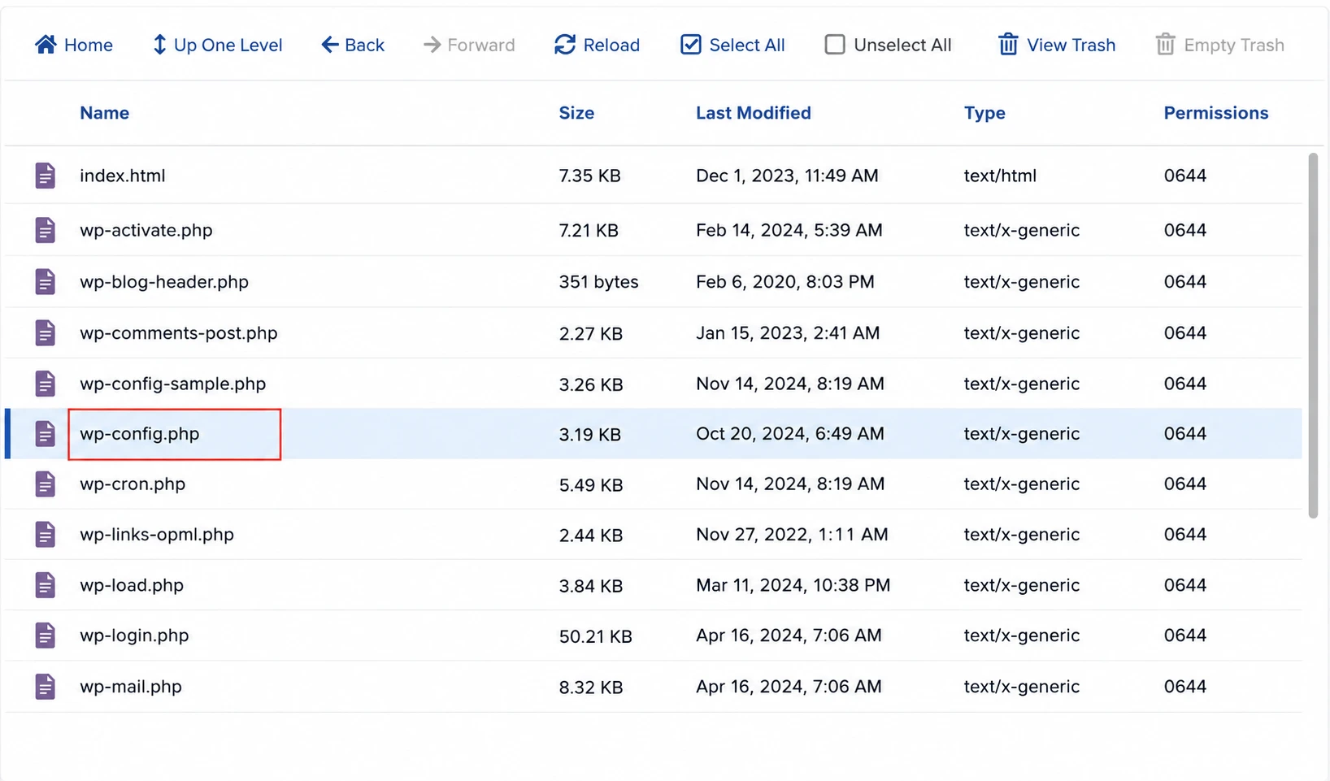The height and width of the screenshot is (781, 1330).
Task: Click the Empty Trash bin icon
Action: (1165, 45)
